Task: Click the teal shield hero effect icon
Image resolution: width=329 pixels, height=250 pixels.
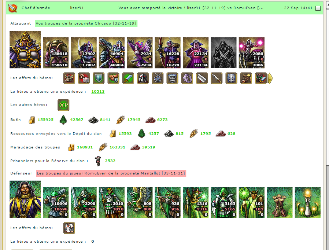Action: tap(99, 78)
